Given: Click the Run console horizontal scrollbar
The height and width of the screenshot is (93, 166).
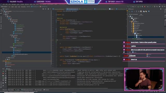Looking at the screenshot, I should [x=58, y=88].
